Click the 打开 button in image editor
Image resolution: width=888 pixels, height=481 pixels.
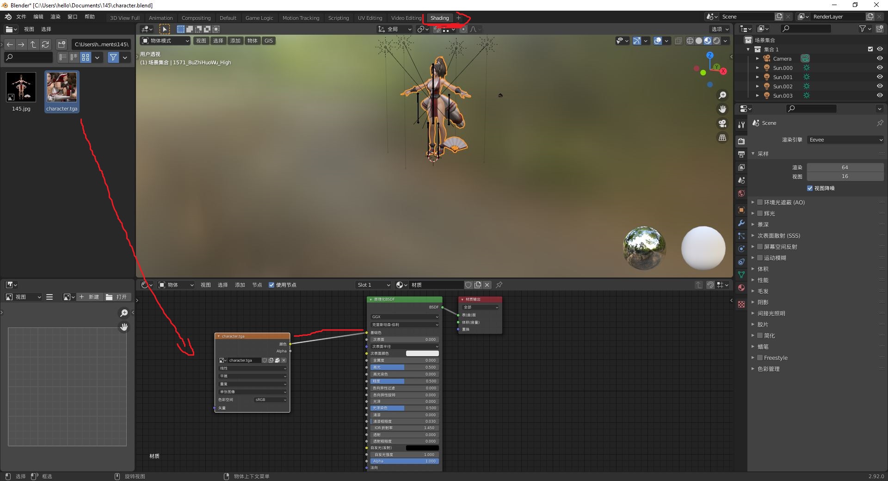tap(117, 297)
